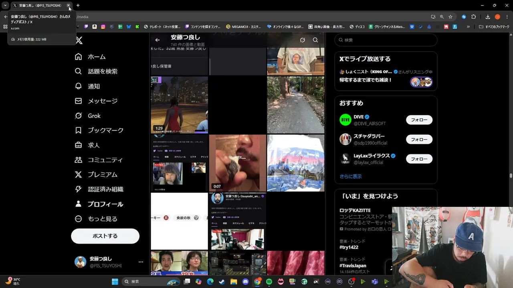Open 求人 jobs page
Screen dimensions: 513x288
[87, 145]
